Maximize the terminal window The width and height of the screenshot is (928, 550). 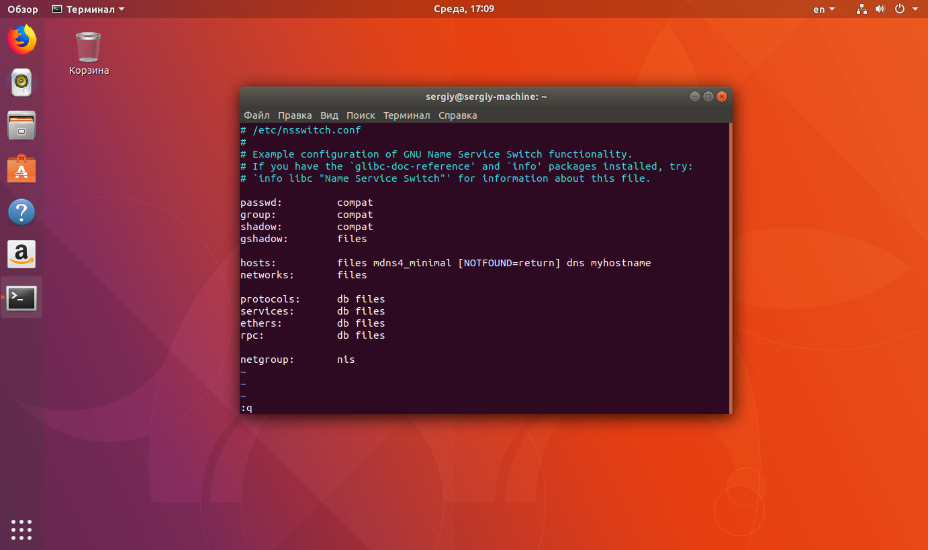click(x=708, y=97)
